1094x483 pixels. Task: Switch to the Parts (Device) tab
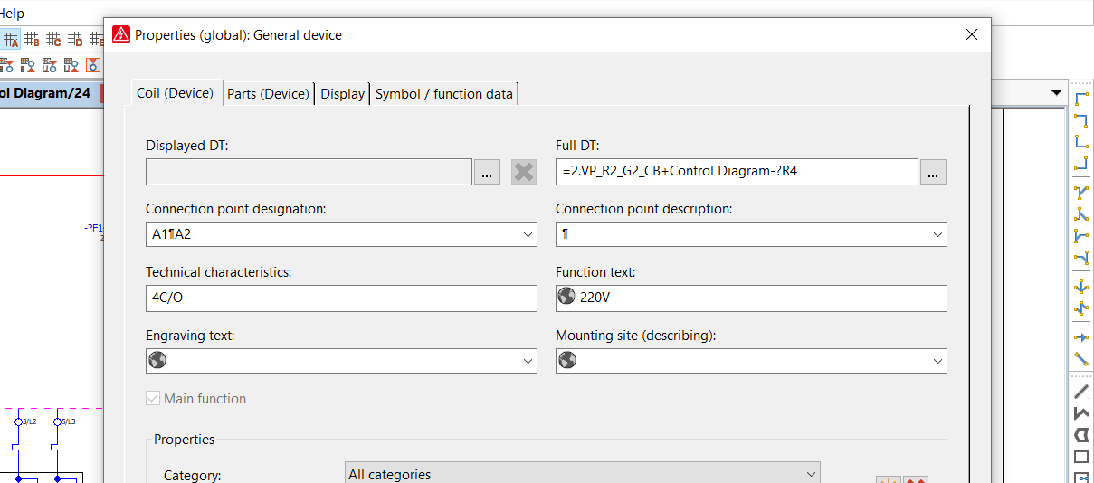pos(269,93)
